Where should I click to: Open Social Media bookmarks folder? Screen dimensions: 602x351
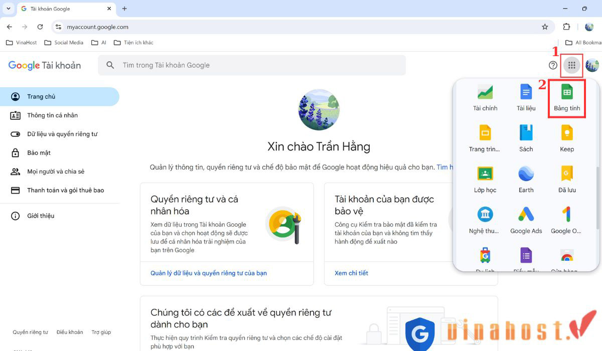[x=64, y=43]
